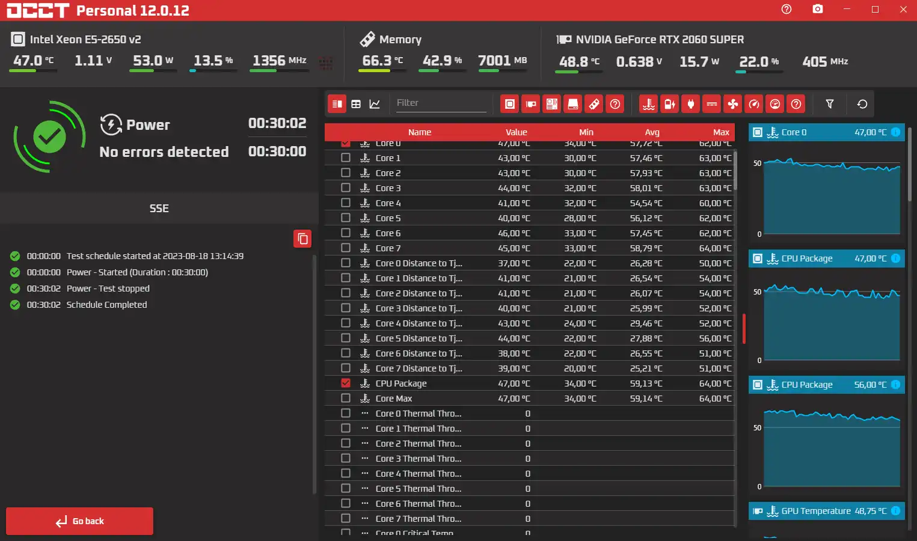Image resolution: width=917 pixels, height=541 pixels.
Task: Check the Core 2 row checkbox
Action: tap(345, 173)
